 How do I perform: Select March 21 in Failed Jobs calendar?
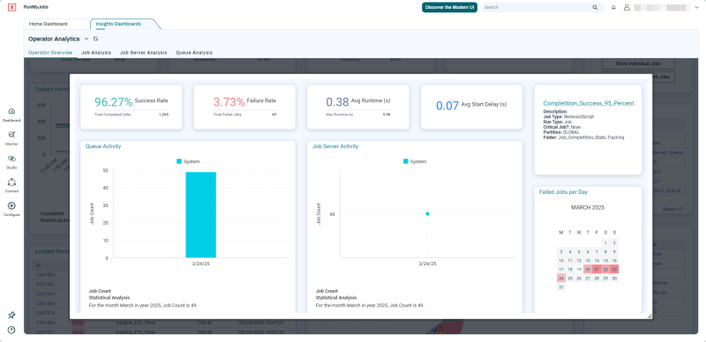tap(597, 270)
